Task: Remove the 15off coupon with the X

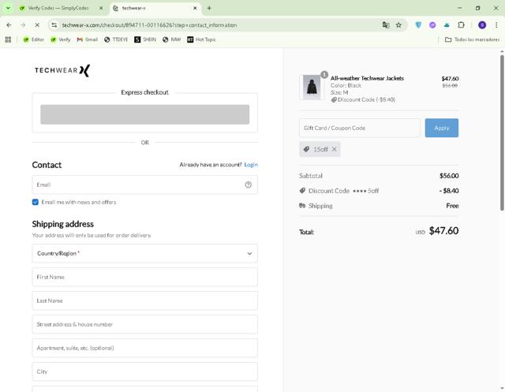Action: click(x=335, y=149)
